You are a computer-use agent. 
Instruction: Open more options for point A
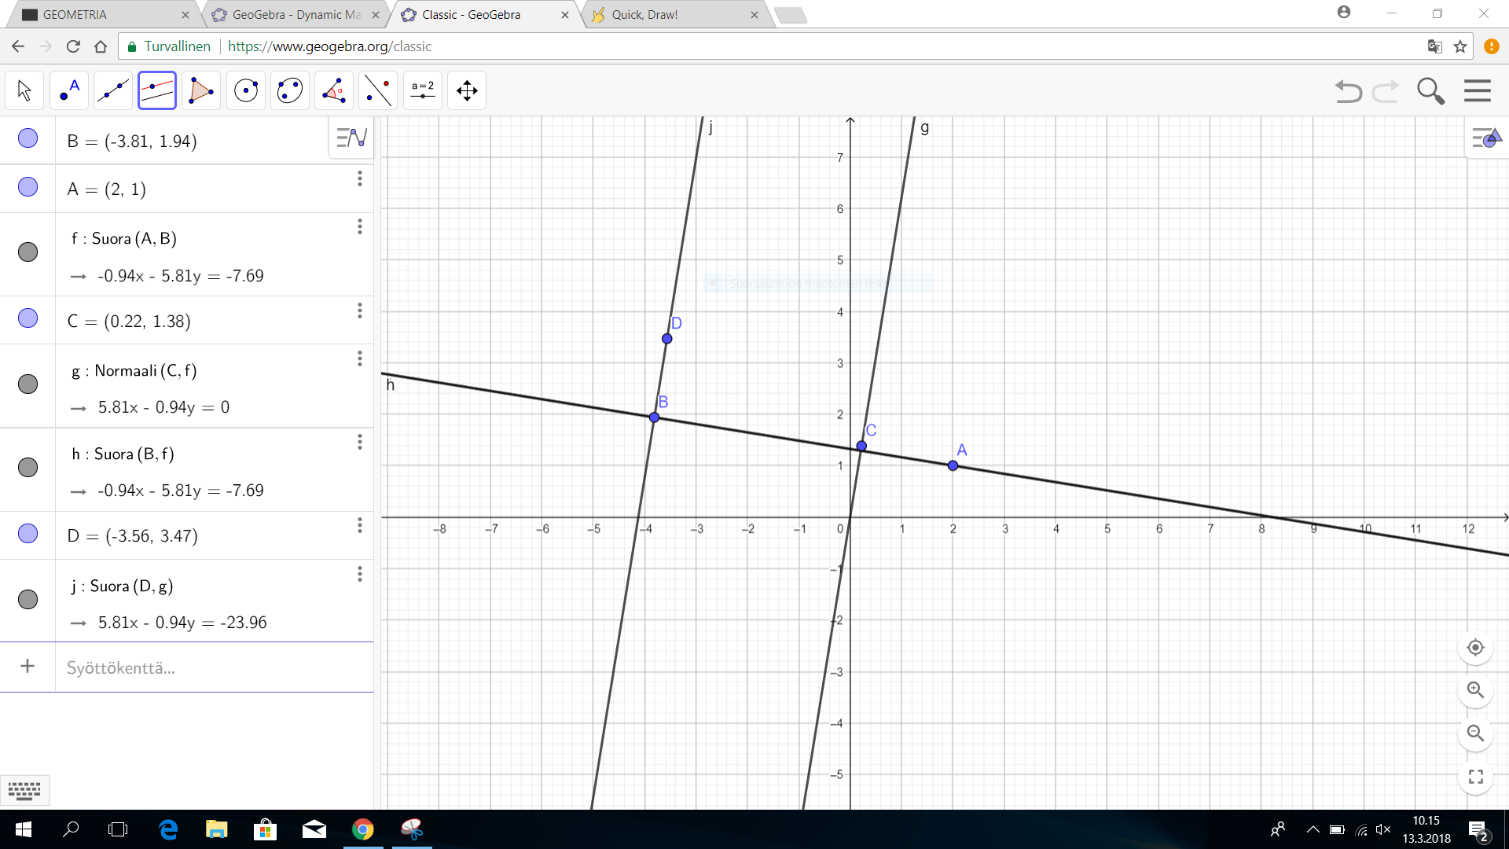click(360, 179)
